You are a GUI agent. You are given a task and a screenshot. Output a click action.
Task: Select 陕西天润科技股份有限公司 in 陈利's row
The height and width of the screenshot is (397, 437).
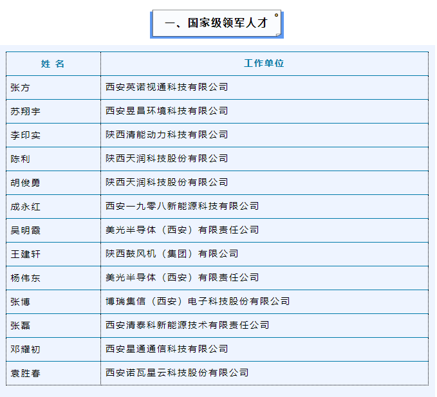[x=167, y=158]
